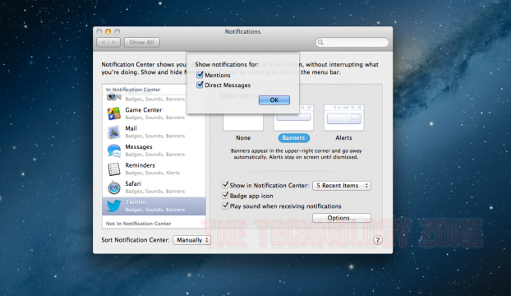The image size is (511, 296).
Task: Click the Alerts label text
Action: [x=344, y=138]
